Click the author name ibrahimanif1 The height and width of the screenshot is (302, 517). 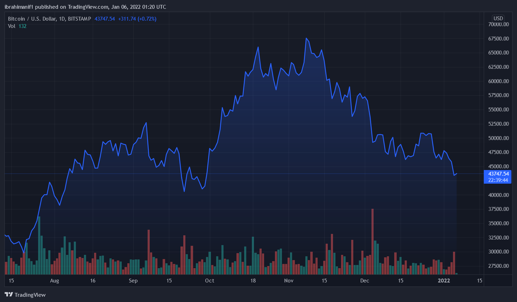click(19, 7)
